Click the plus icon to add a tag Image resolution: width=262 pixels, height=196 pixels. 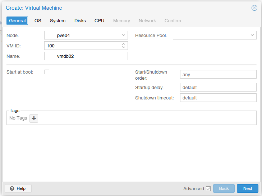point(34,118)
